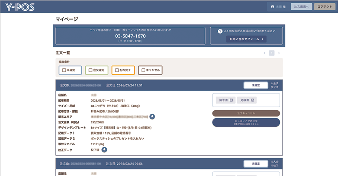
Task: Click 軒並み配布 / 20,000部 text
Action: 105,112
